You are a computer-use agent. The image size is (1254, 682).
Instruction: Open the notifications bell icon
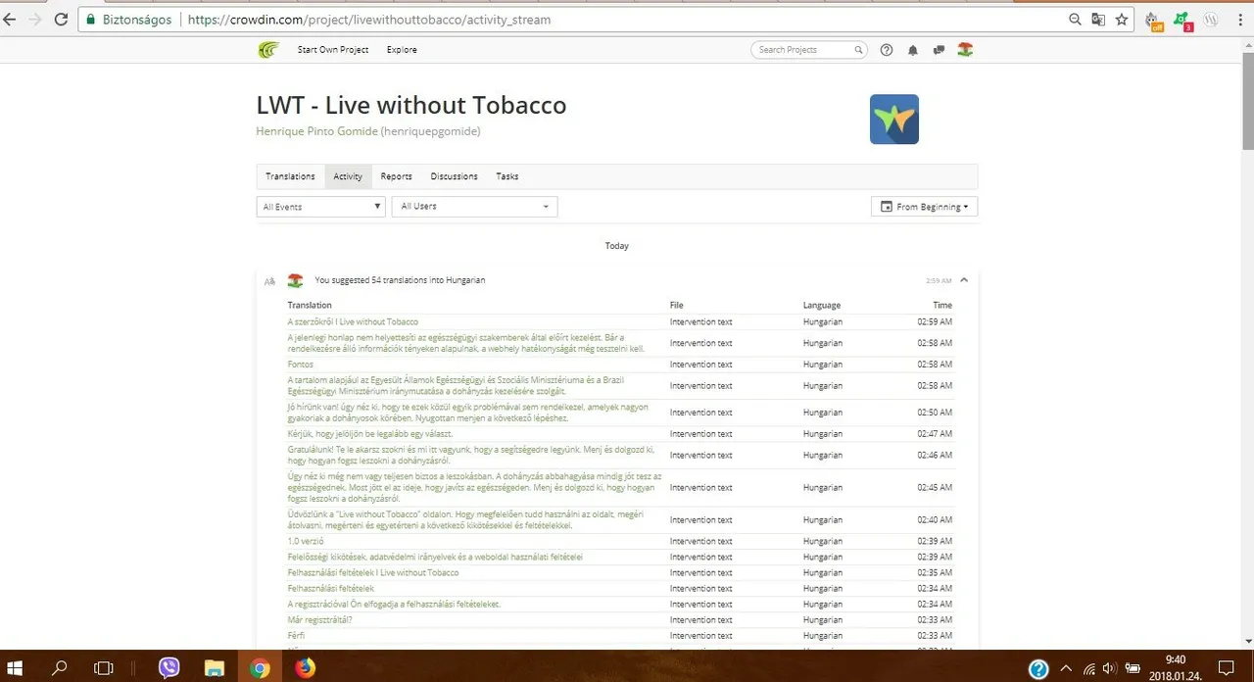pyautogui.click(x=913, y=50)
